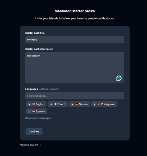The image size is (147, 156).
Task: Focus the Filter languages search field
Action: pos(75,96)
